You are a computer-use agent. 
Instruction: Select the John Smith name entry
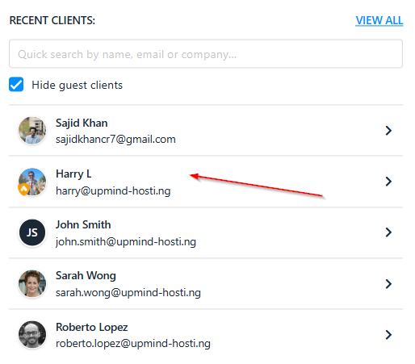[x=83, y=224]
